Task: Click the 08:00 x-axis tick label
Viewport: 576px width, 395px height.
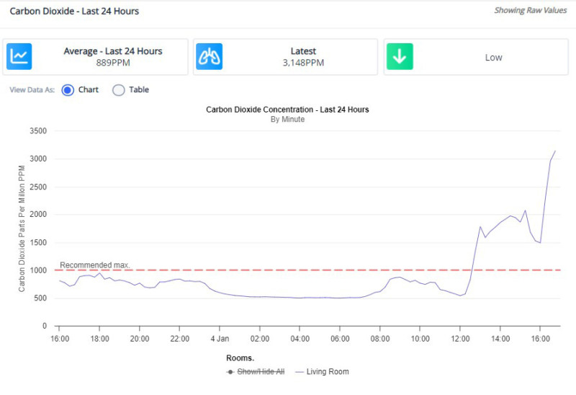Action: [380, 339]
